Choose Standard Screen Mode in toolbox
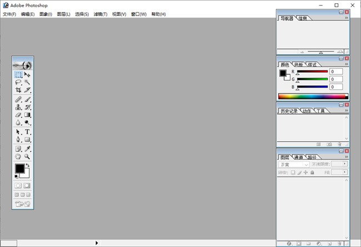Viewport: 361px width, 247px height. pos(17,194)
